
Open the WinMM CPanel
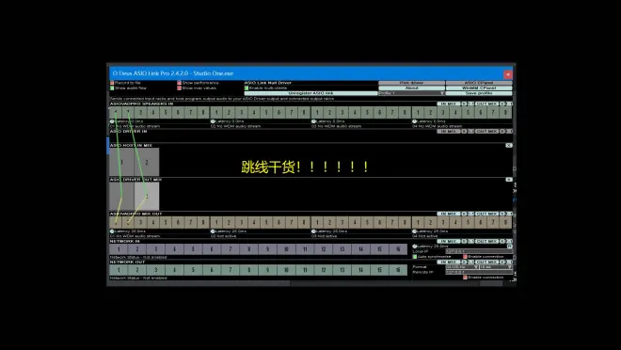[479, 87]
